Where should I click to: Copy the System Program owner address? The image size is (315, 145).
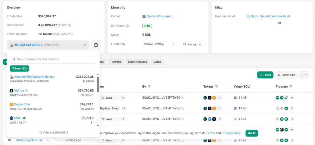(172, 17)
